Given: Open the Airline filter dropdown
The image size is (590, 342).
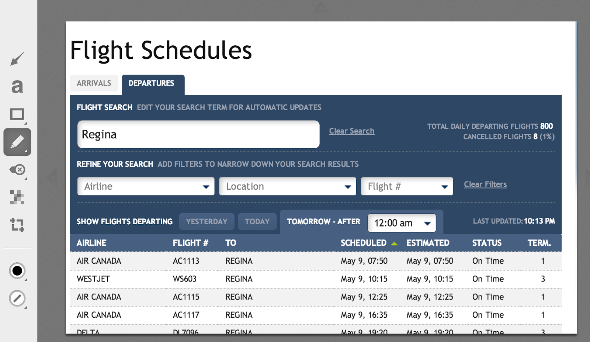Looking at the screenshot, I should pos(146,186).
